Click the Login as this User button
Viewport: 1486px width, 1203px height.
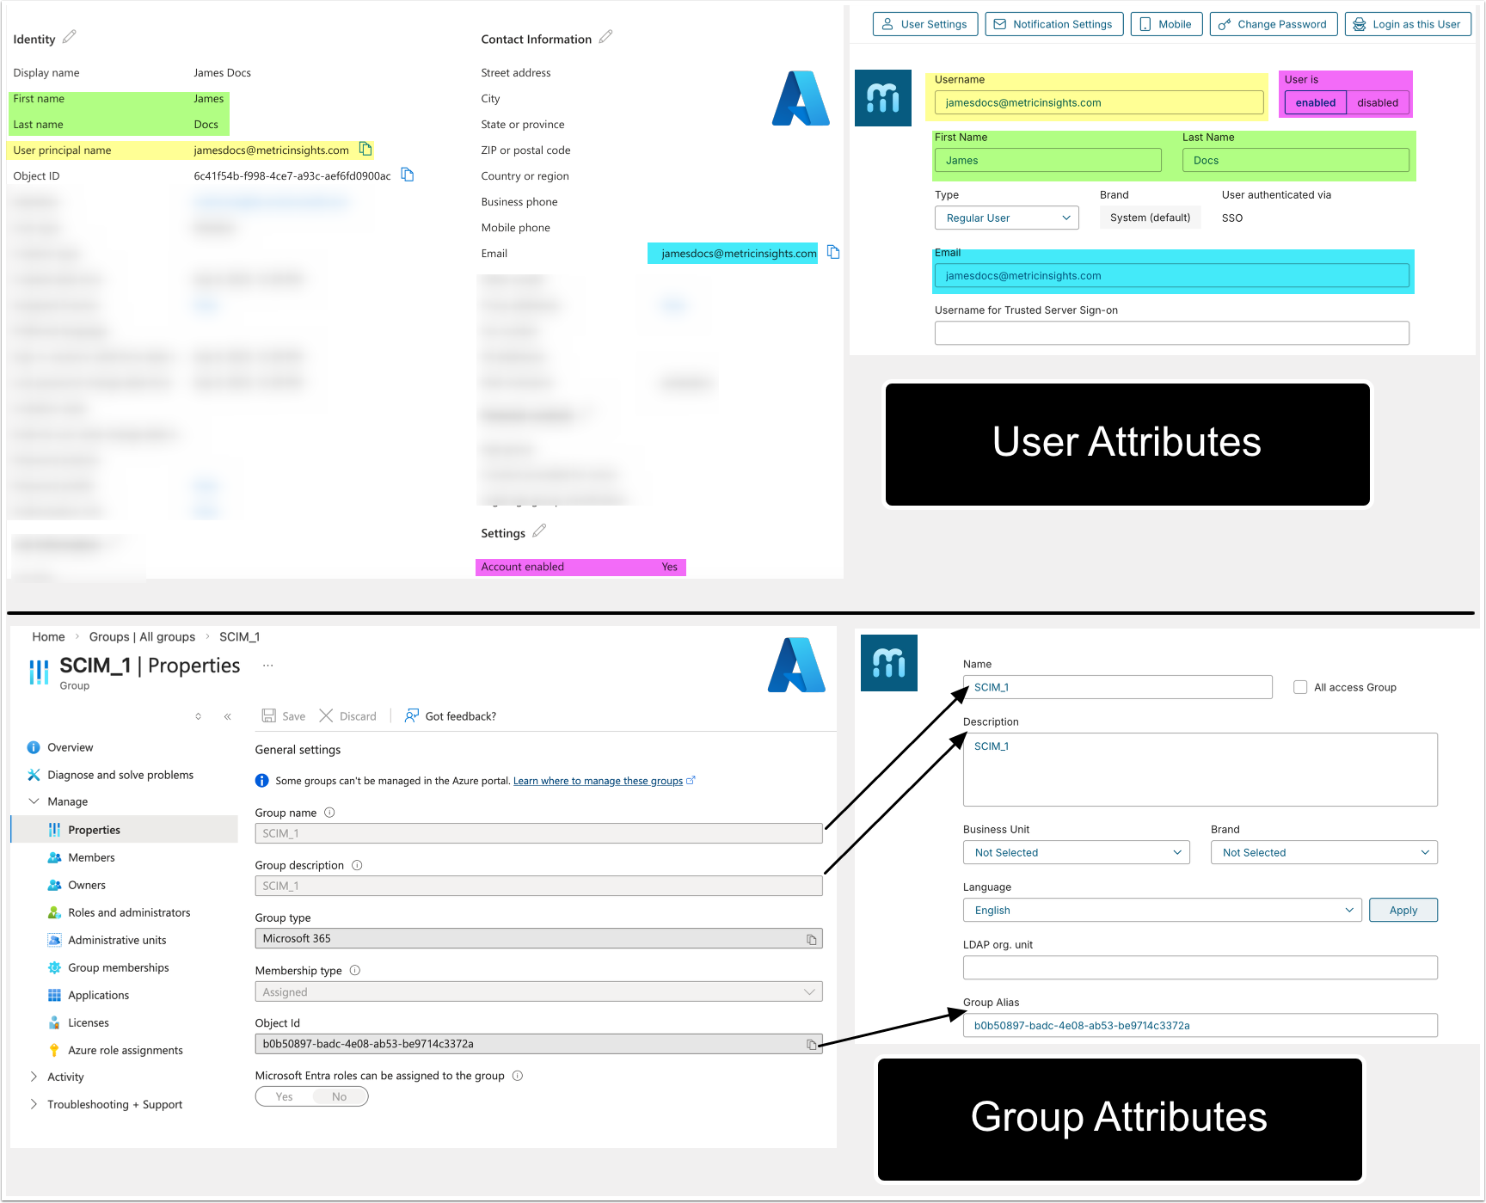pos(1408,24)
